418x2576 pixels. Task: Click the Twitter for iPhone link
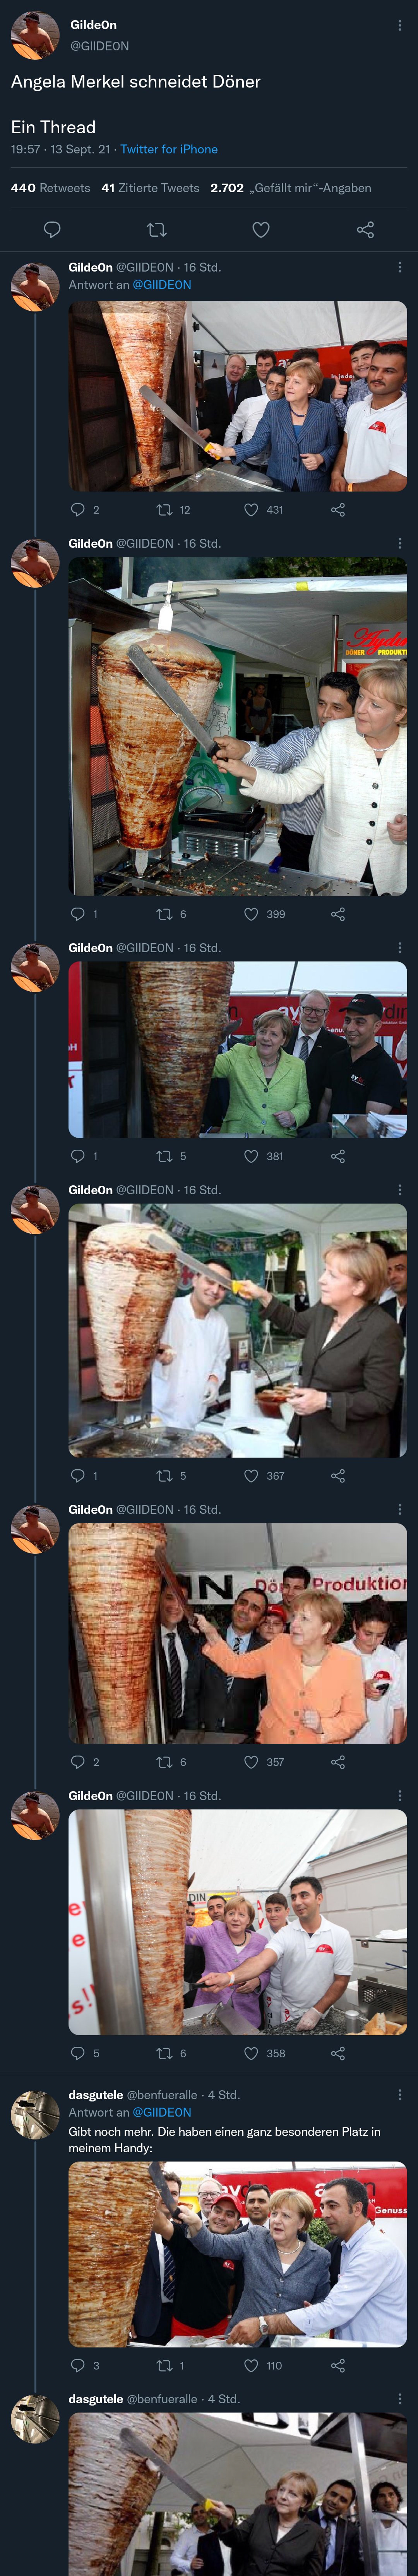tap(169, 149)
